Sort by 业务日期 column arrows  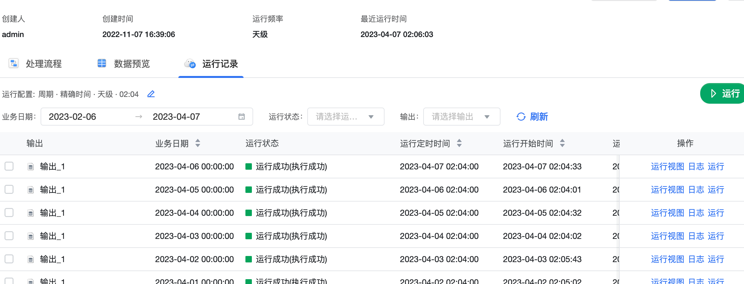pos(198,143)
